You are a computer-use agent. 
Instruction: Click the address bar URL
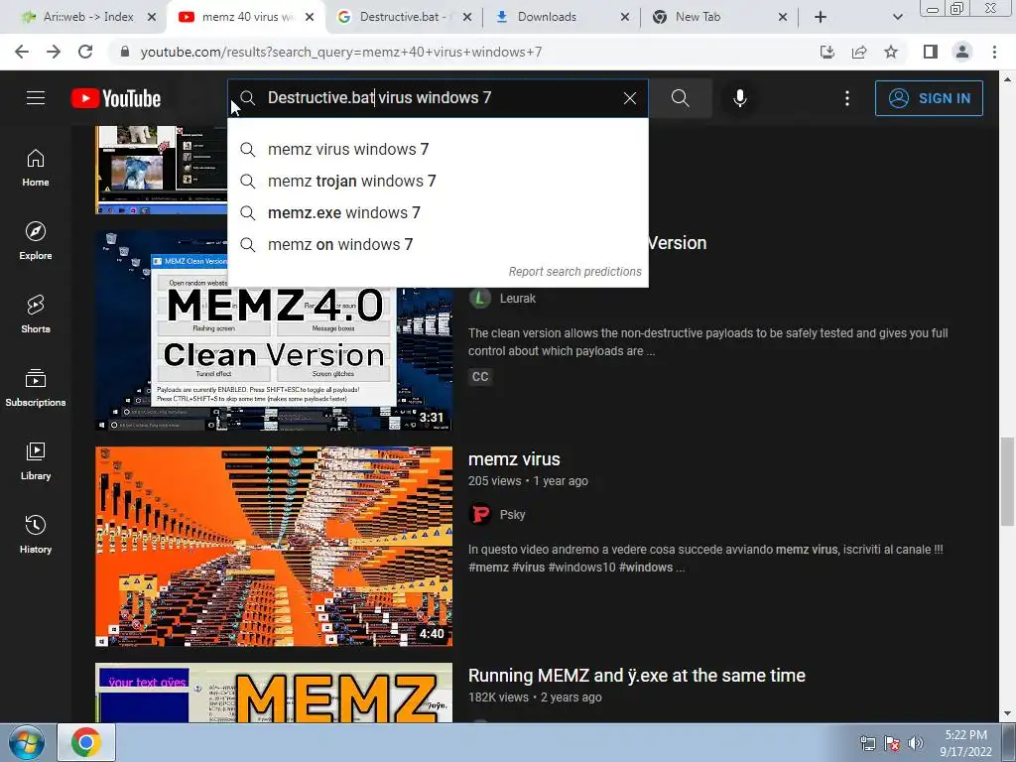[341, 52]
